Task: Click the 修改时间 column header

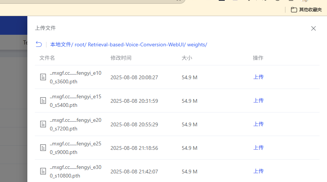Action: [121, 58]
